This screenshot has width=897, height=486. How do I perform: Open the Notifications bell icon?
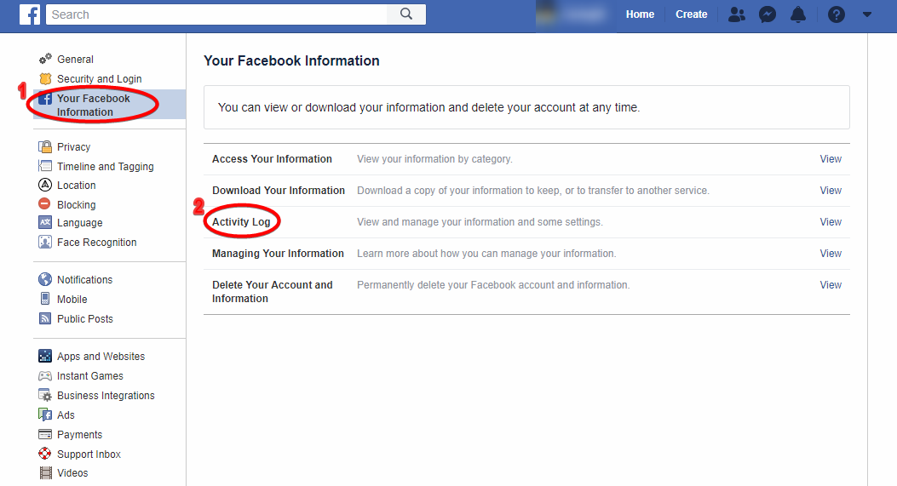(x=798, y=14)
